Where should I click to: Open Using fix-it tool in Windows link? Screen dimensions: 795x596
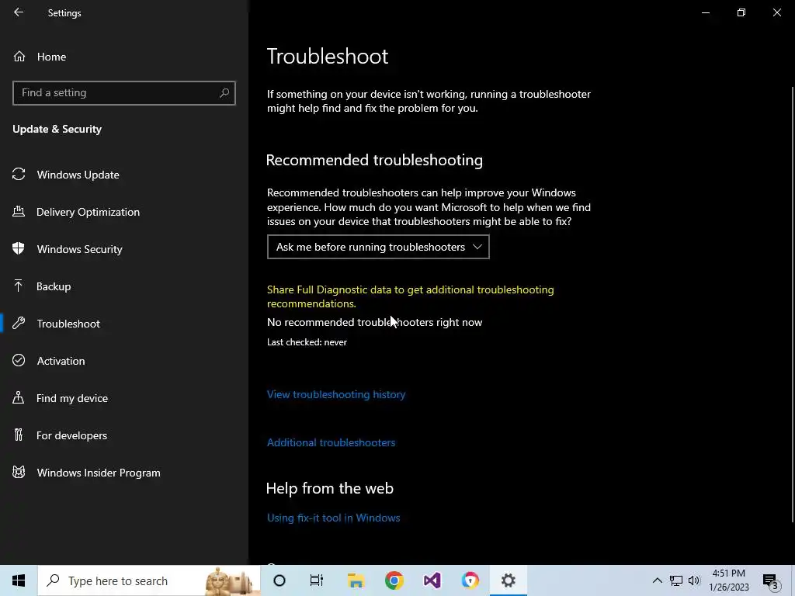334,518
